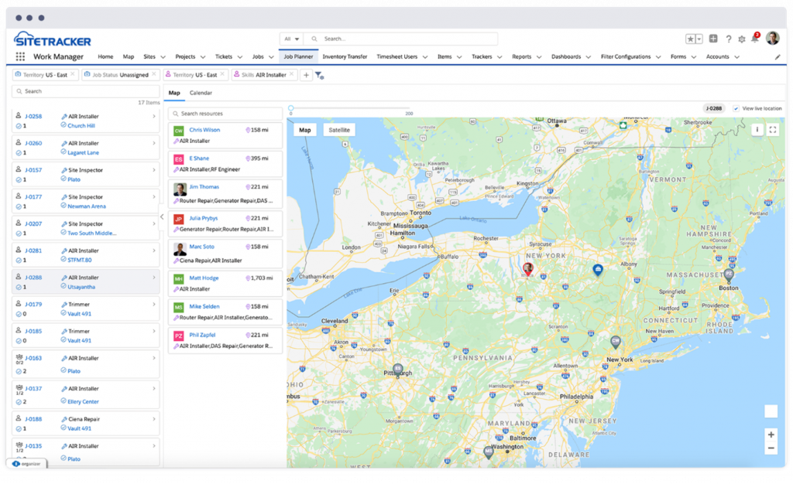Open the Map nav item

coord(129,56)
